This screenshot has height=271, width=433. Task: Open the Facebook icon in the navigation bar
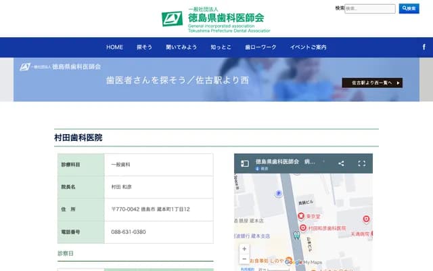pos(424,47)
